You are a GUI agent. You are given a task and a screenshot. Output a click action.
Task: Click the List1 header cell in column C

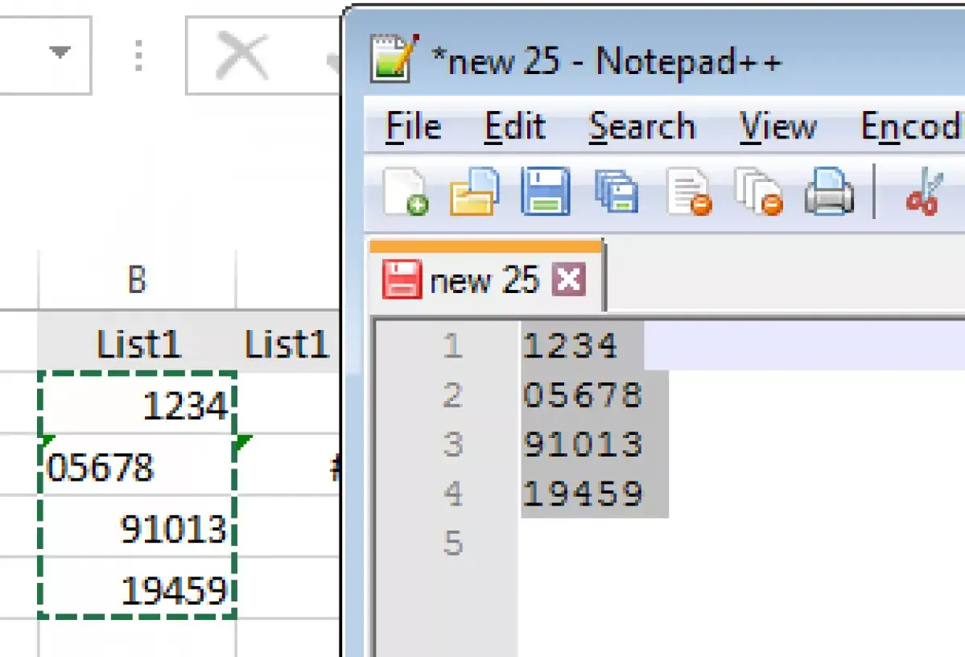(x=287, y=341)
